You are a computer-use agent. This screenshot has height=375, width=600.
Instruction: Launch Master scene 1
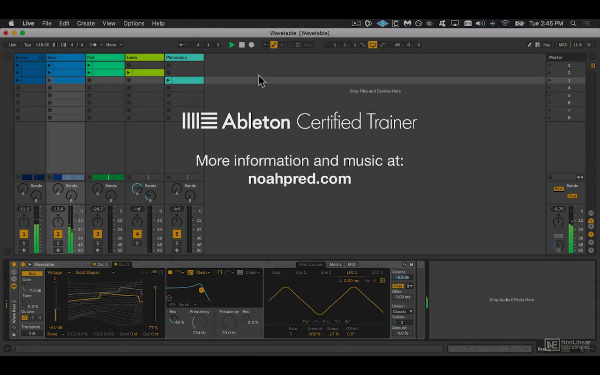(550, 65)
